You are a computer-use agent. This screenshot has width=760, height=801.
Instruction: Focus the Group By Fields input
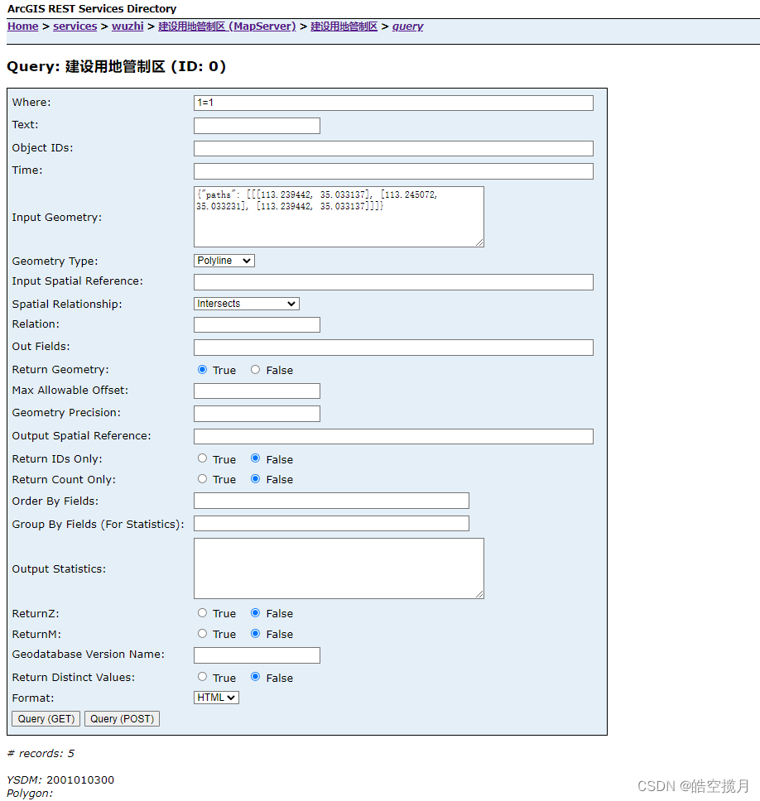331,524
